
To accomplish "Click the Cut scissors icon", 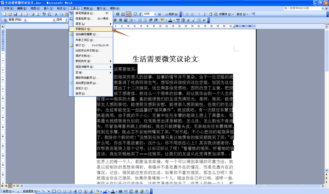I will tap(56, 14).
